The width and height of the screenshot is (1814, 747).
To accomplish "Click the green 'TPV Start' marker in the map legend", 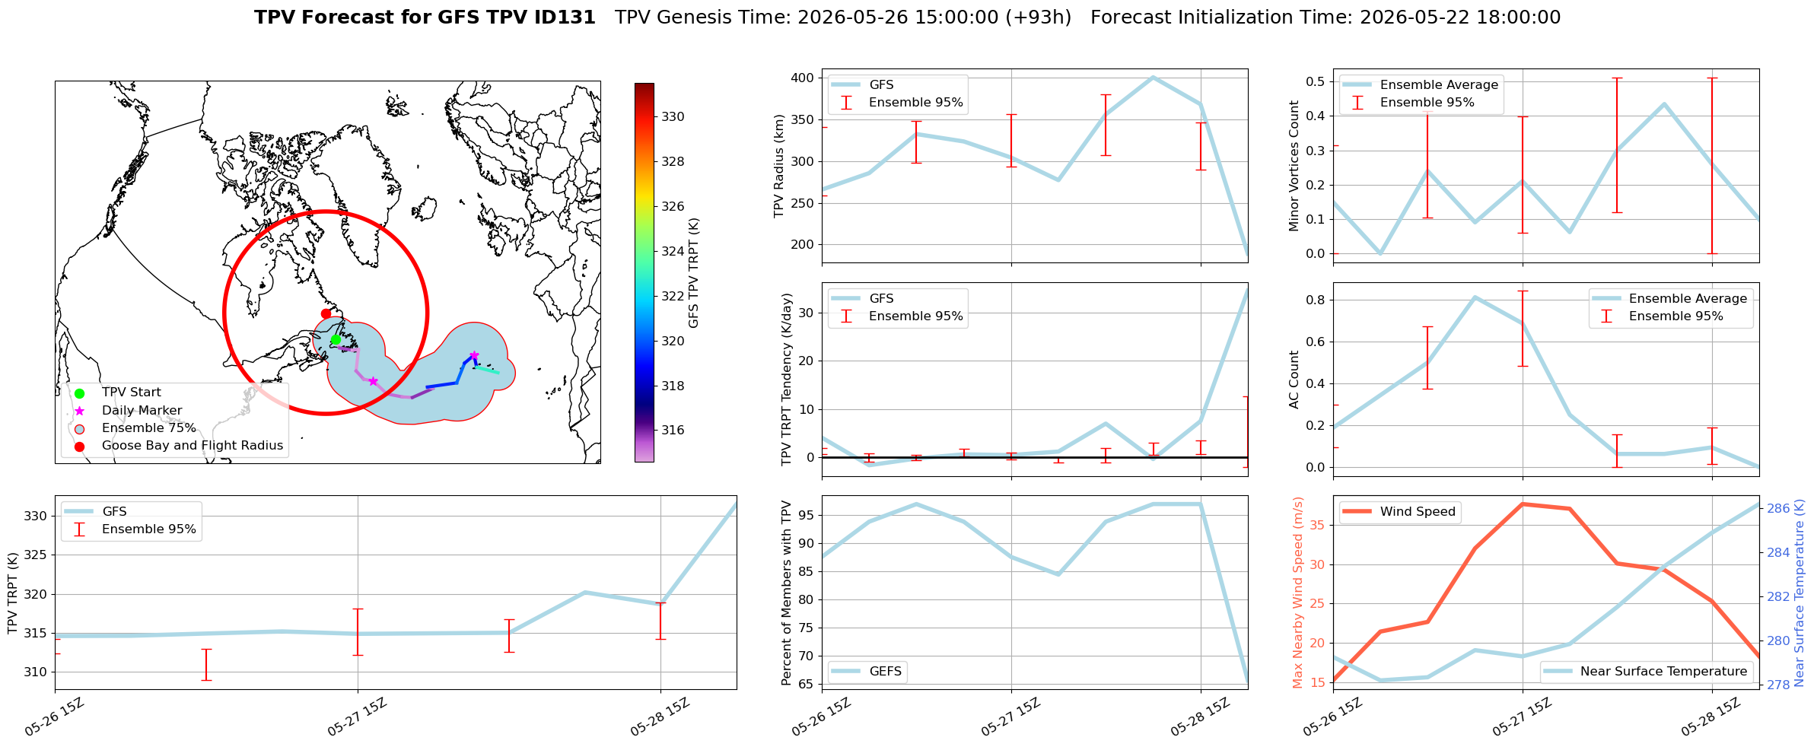I will (x=79, y=393).
